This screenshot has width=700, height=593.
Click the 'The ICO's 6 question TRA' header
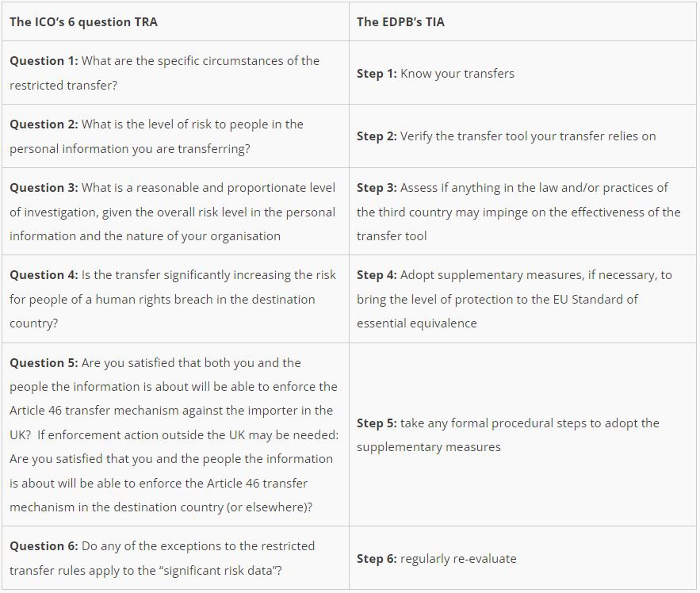tap(83, 21)
